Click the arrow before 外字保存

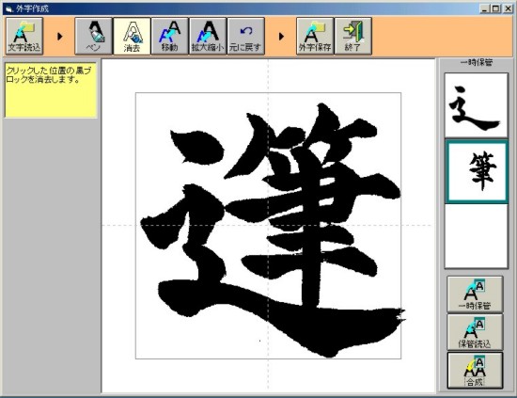[281, 36]
